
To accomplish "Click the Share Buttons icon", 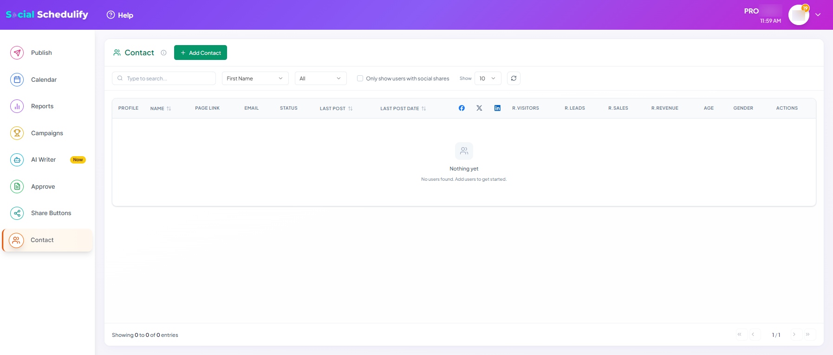I will (x=17, y=213).
